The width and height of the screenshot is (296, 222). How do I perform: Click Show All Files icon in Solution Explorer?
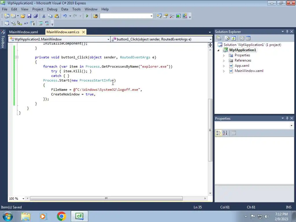[x=227, y=38]
